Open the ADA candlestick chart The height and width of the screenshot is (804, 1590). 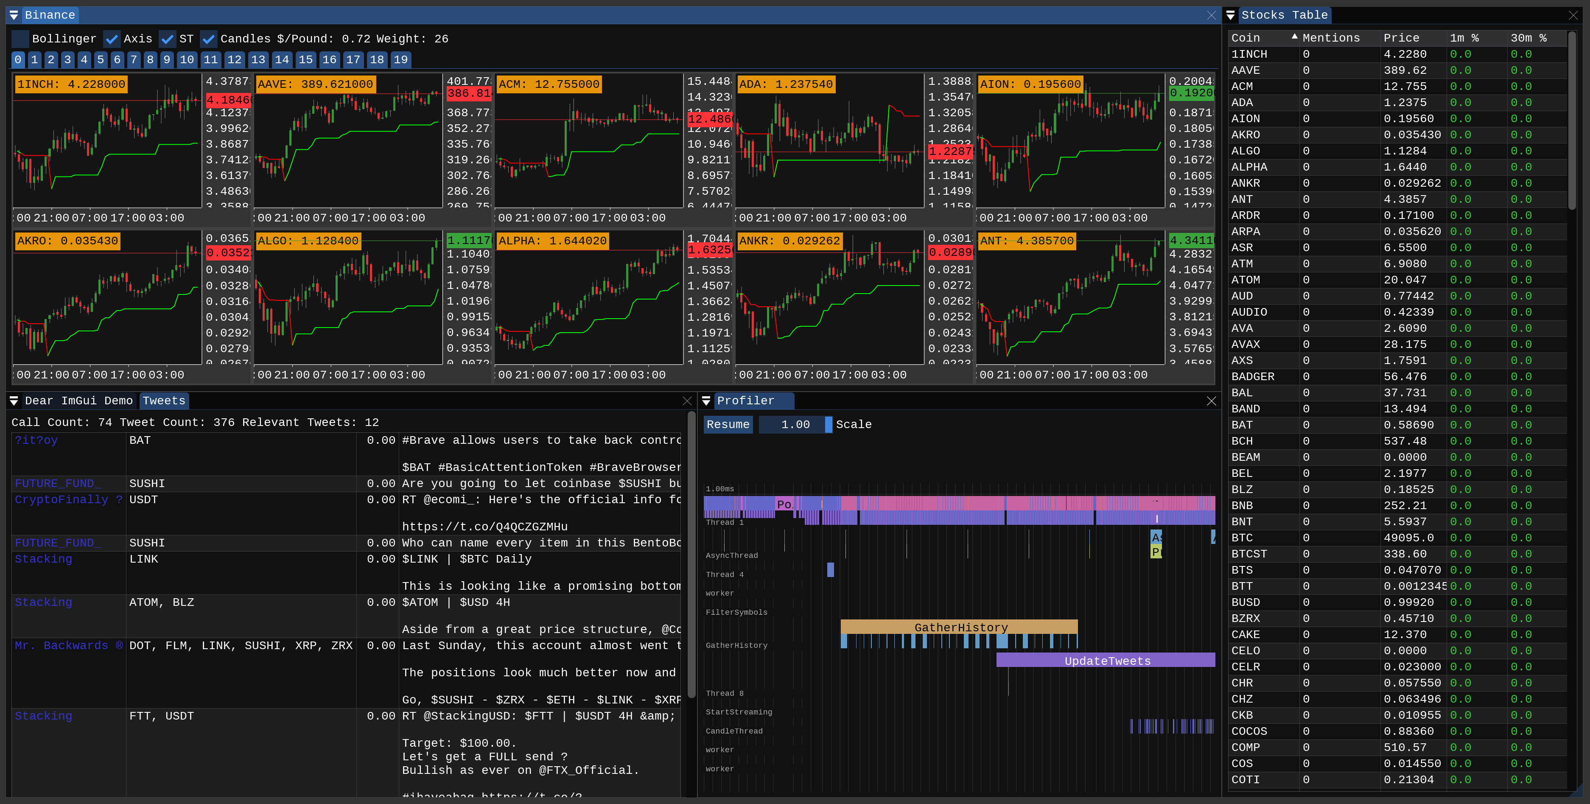coord(829,141)
